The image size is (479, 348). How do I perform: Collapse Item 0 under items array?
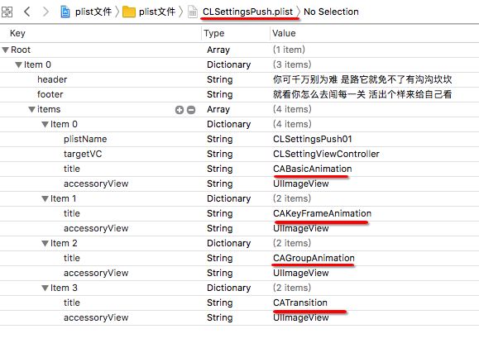tap(46, 124)
